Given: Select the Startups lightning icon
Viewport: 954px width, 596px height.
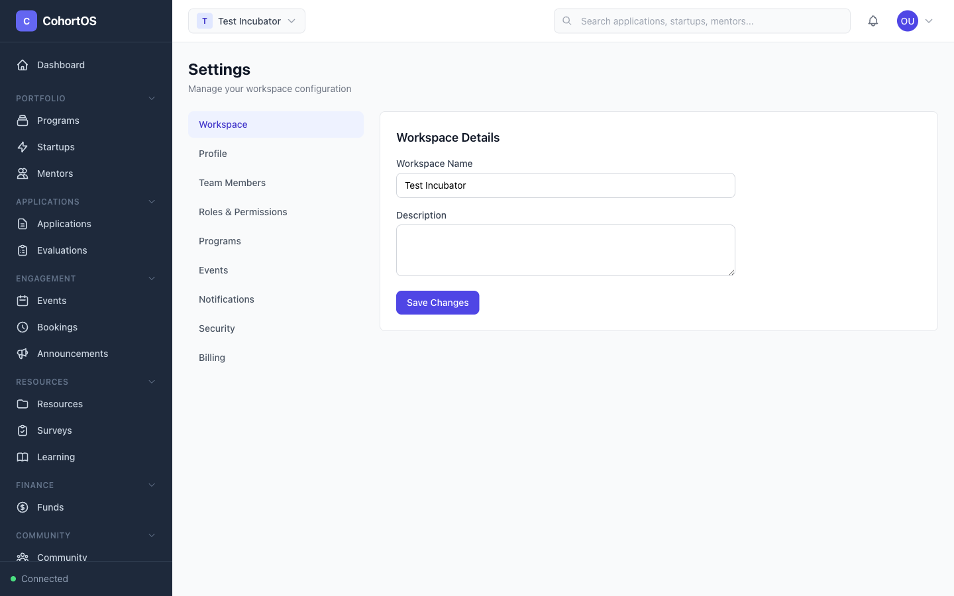Looking at the screenshot, I should (x=23, y=147).
